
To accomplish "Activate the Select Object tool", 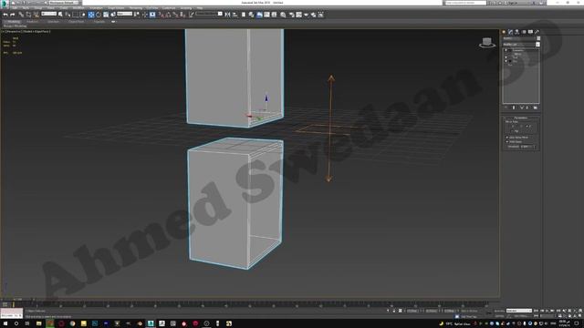I will coord(60,15).
